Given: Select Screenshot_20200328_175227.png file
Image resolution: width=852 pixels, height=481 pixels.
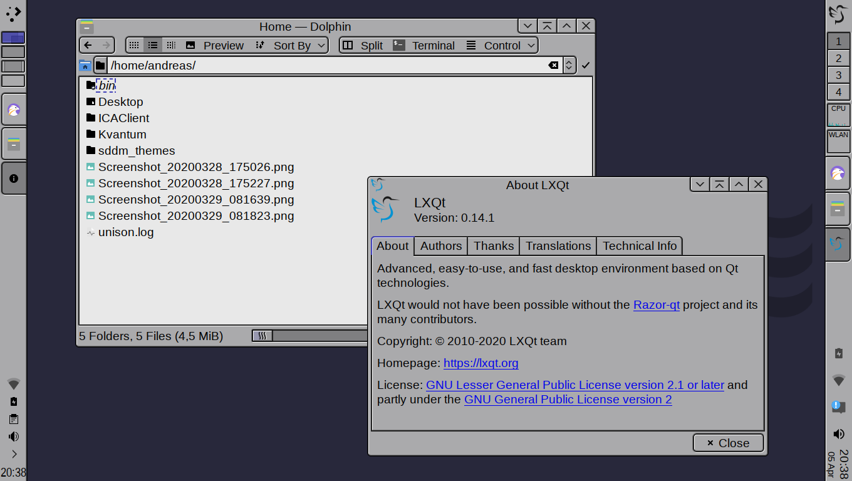Looking at the screenshot, I should click(x=190, y=183).
